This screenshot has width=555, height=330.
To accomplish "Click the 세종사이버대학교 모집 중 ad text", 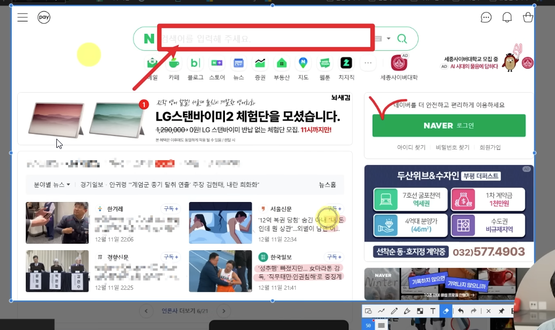I will [471, 59].
